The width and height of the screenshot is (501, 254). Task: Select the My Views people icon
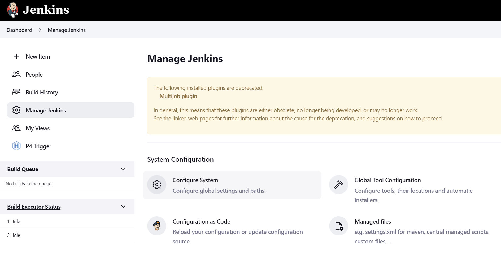point(16,128)
